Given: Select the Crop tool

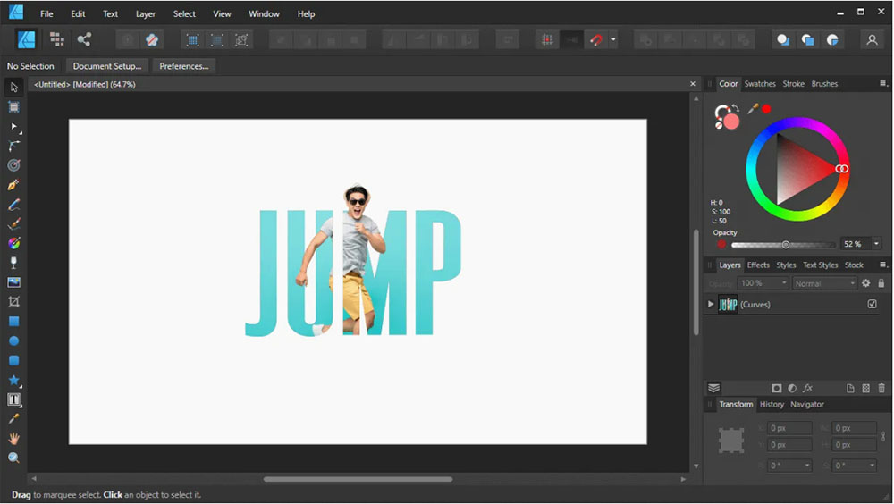Looking at the screenshot, I should pyautogui.click(x=13, y=302).
